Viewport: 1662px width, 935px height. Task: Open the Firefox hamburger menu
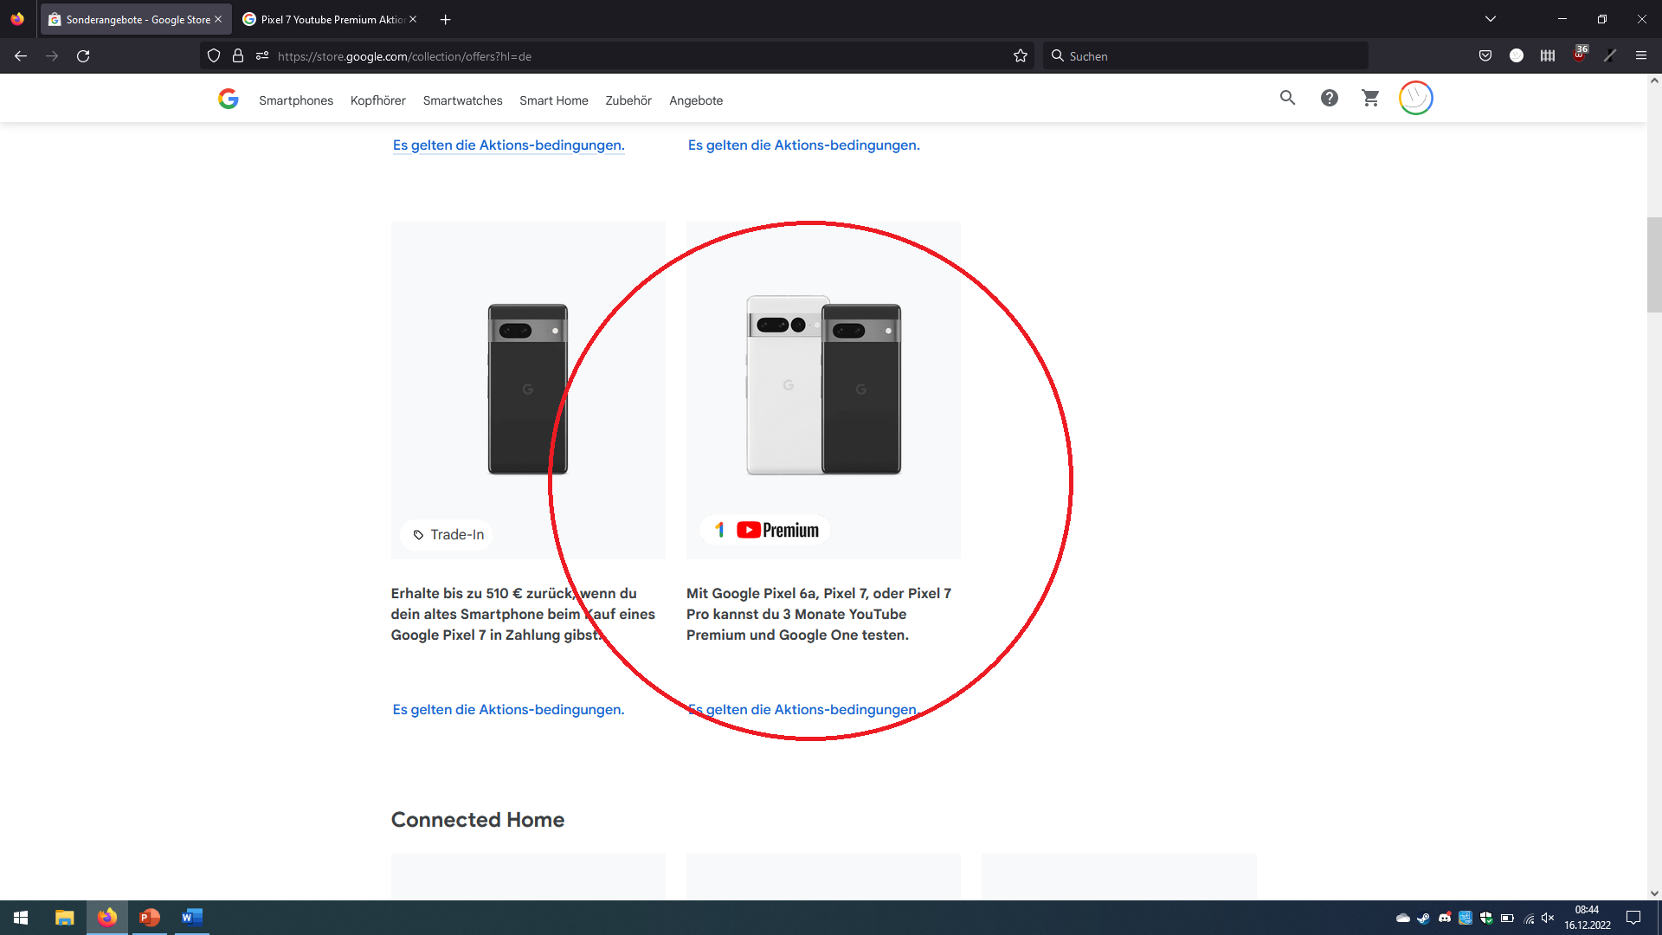click(1640, 56)
